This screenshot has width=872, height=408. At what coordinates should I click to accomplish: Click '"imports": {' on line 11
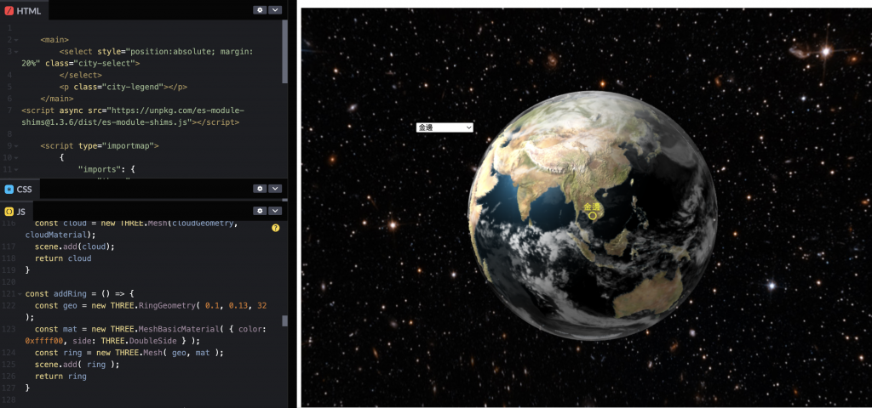106,169
